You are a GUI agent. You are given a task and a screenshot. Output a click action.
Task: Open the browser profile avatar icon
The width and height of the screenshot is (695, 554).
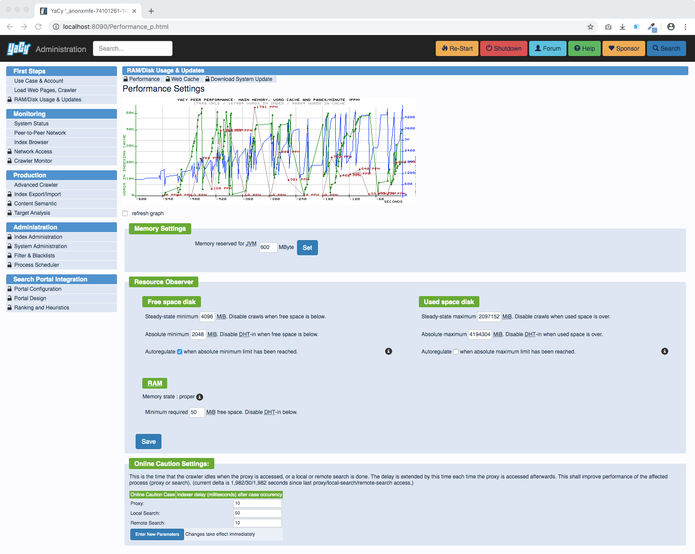671,27
